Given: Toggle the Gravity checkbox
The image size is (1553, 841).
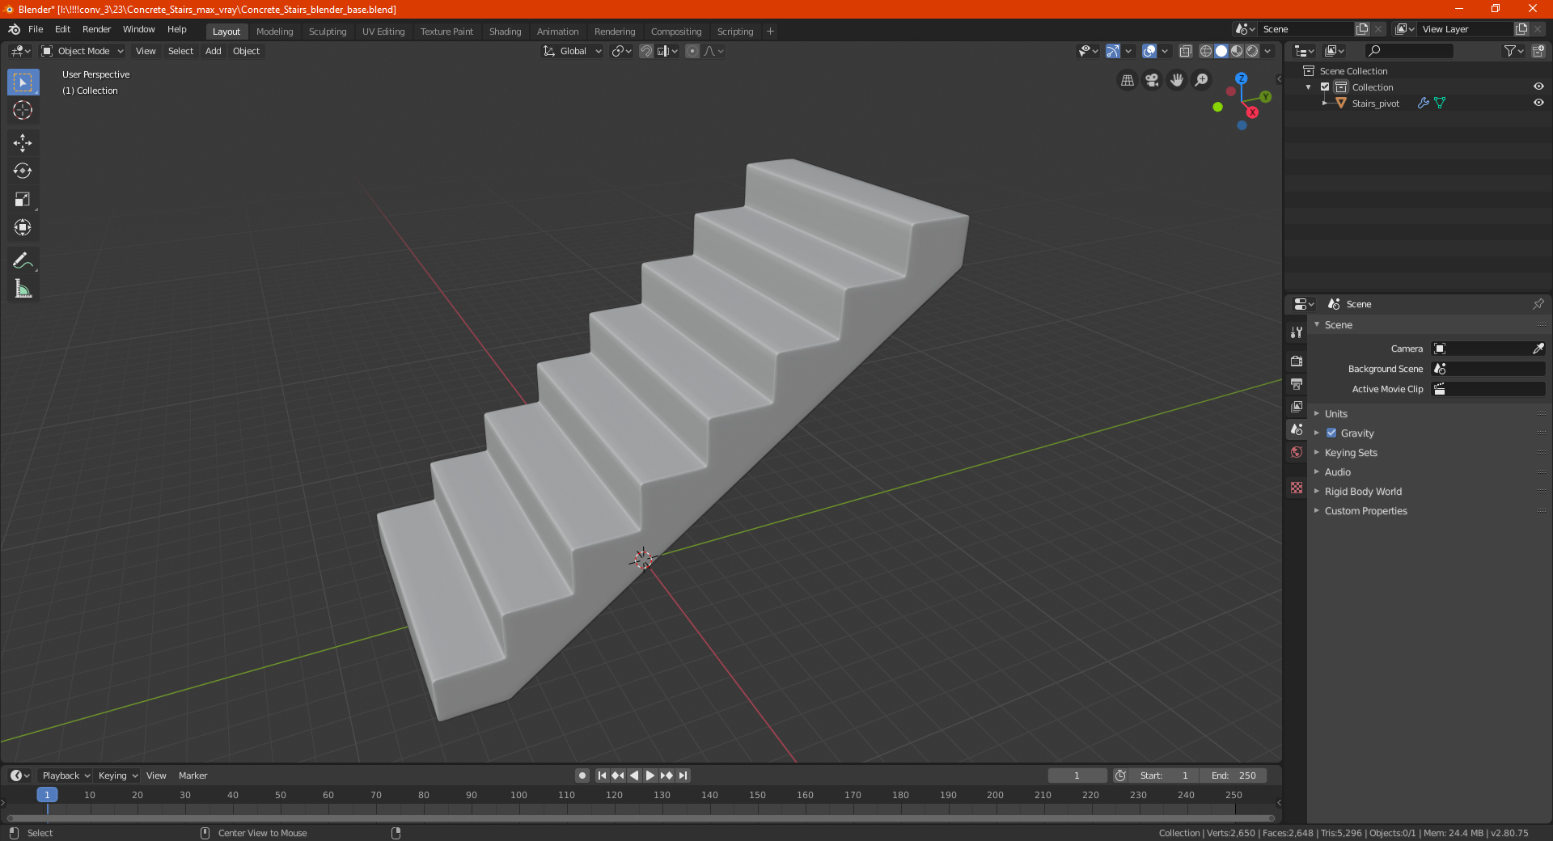Looking at the screenshot, I should [1331, 433].
